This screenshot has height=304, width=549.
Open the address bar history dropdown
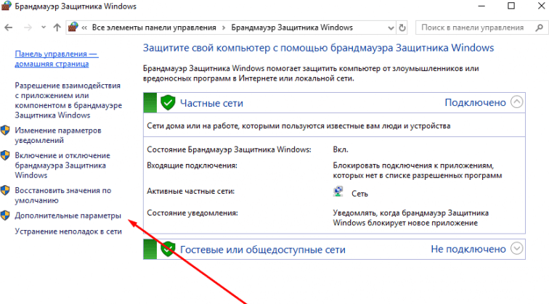391,28
